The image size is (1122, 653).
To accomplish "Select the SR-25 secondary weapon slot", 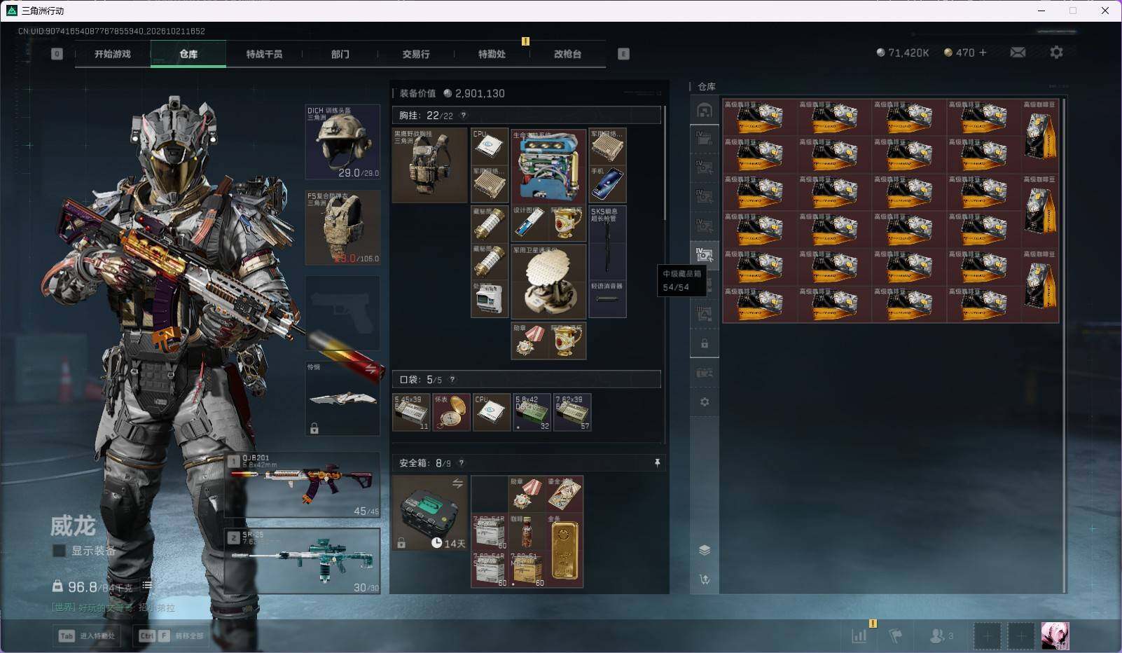I will [x=303, y=561].
